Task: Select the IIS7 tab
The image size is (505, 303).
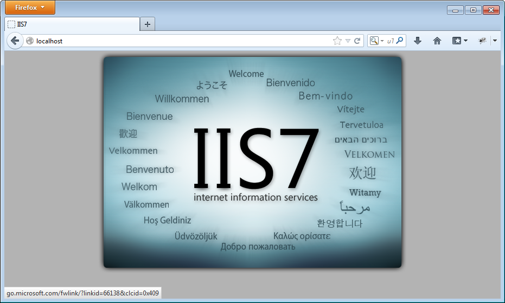Action: [73, 24]
